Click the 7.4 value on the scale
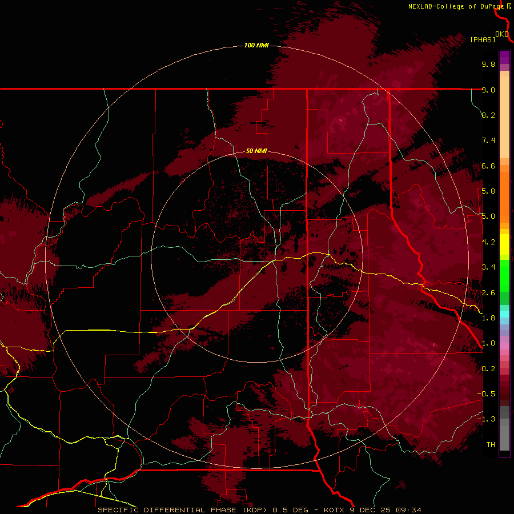Image resolution: width=514 pixels, height=514 pixels. pos(488,140)
